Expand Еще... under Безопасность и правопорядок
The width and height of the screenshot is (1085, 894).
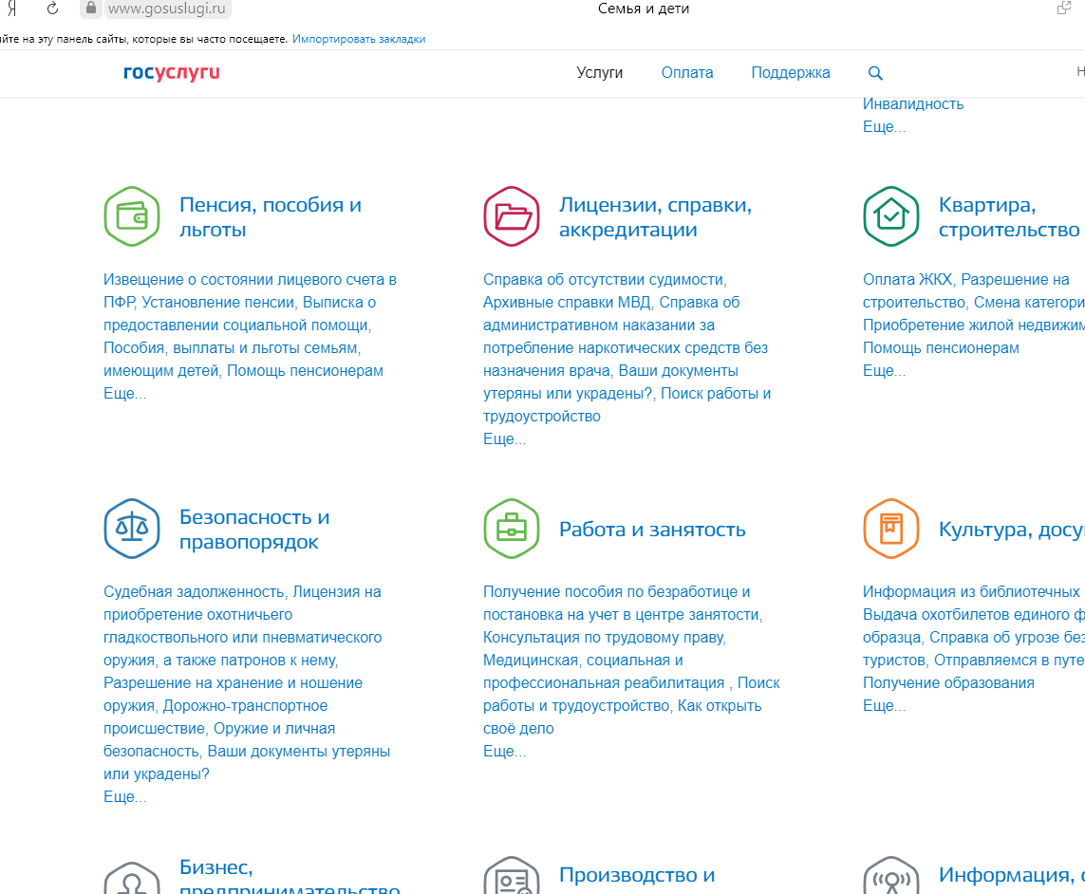[x=124, y=796]
